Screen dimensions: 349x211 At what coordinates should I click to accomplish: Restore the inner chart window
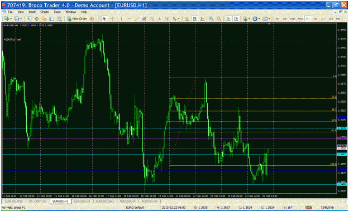[x=340, y=12]
